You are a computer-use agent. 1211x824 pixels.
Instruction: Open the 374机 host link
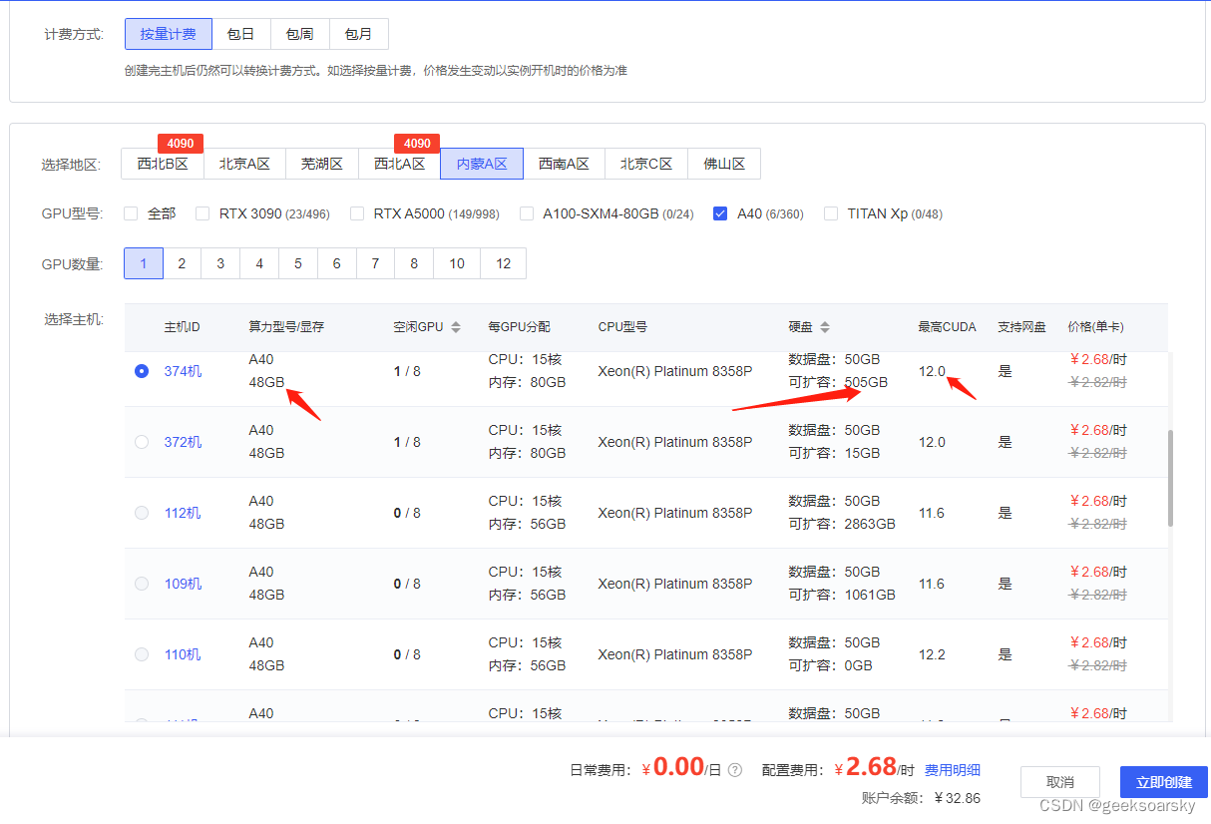(183, 371)
